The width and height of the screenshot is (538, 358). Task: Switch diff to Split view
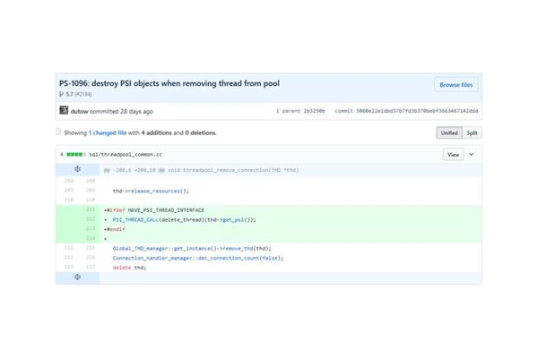[x=472, y=133]
